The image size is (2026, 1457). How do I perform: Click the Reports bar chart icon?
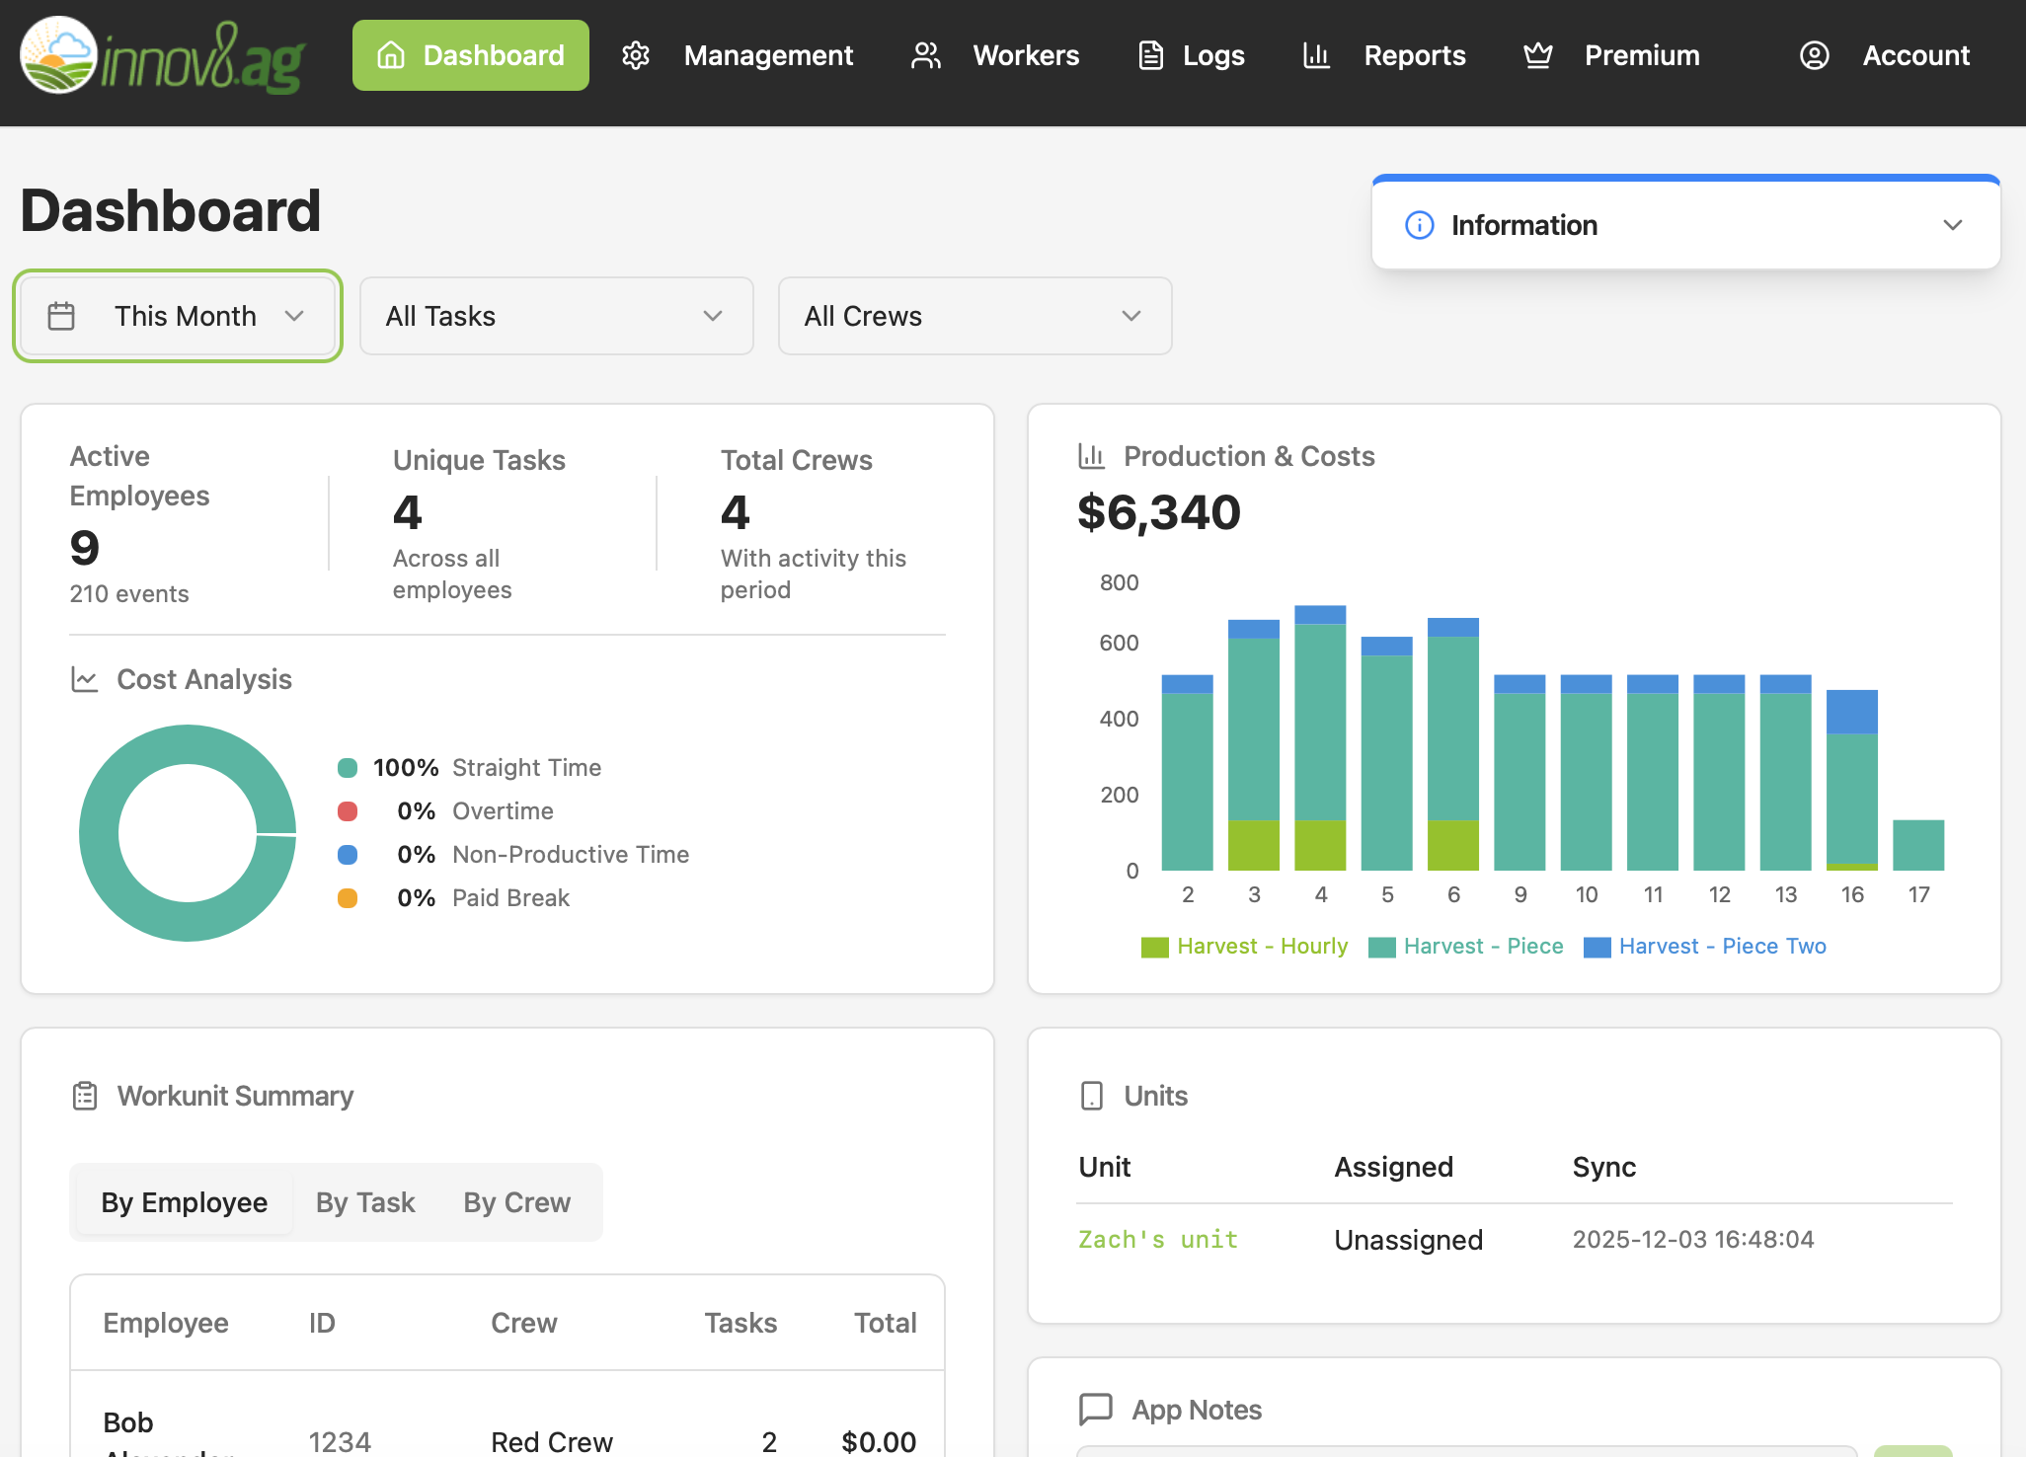(x=1316, y=55)
